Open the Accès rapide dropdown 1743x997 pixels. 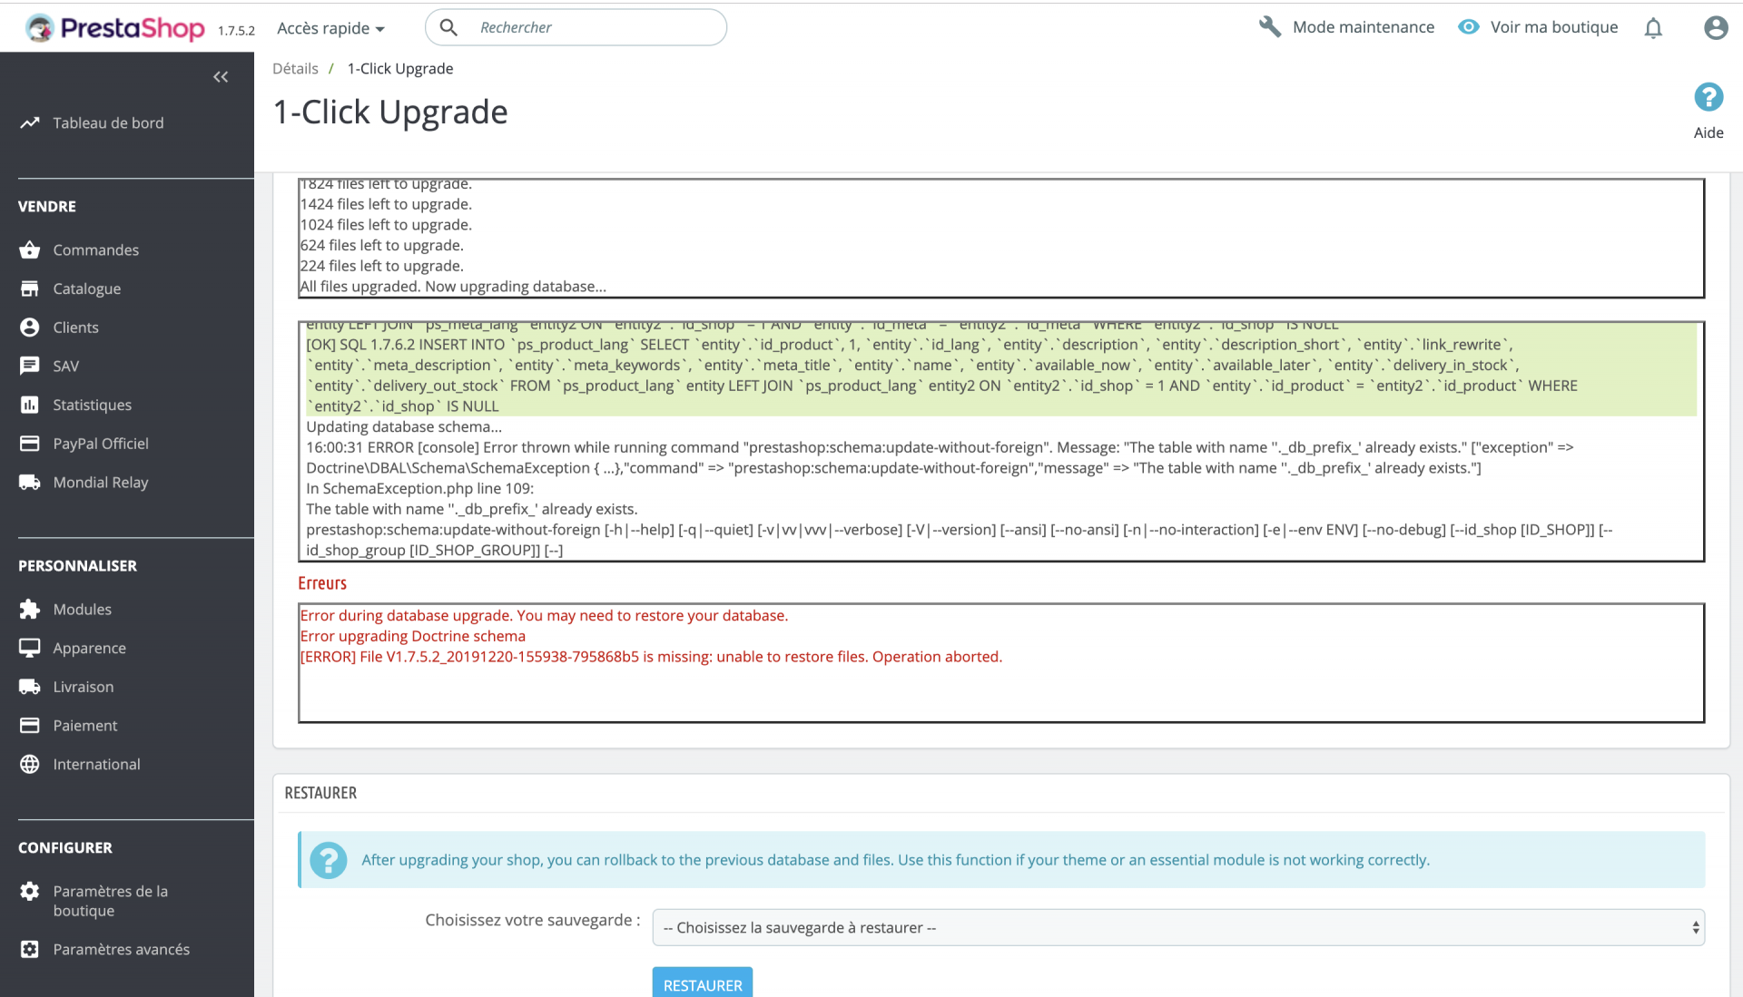coord(330,28)
